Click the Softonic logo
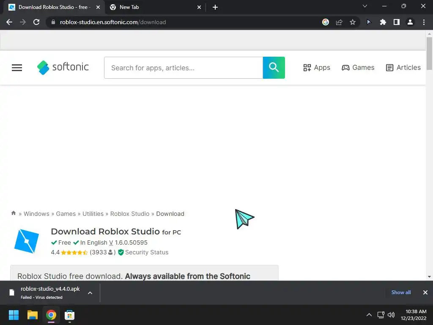 coord(63,67)
